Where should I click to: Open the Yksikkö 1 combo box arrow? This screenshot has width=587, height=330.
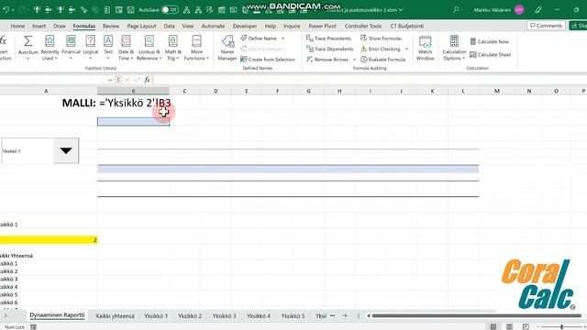tap(66, 150)
